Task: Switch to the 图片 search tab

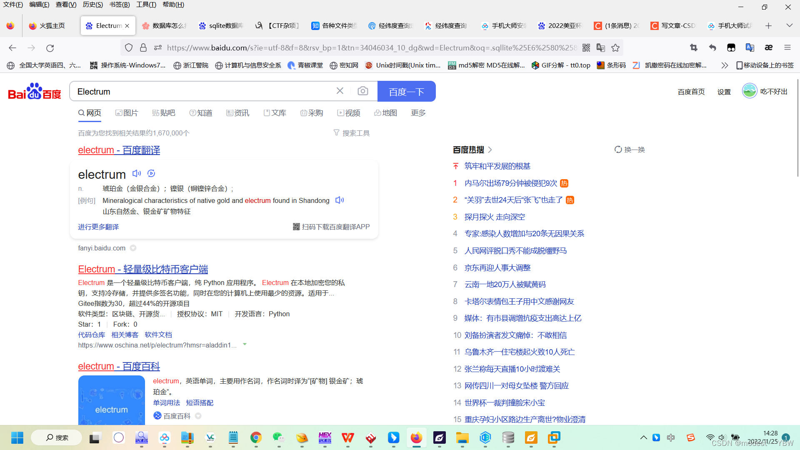Action: pos(127,112)
